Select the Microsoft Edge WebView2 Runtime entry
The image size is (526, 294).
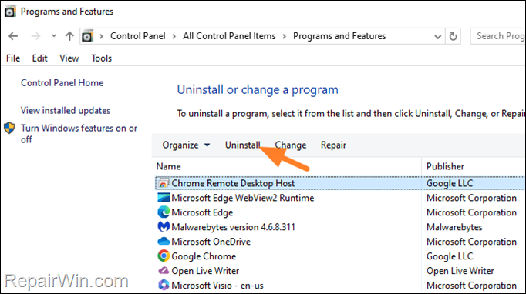pyautogui.click(x=242, y=198)
